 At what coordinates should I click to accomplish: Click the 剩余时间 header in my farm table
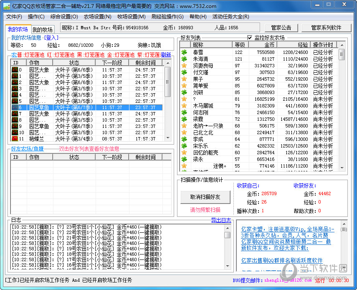point(145,63)
